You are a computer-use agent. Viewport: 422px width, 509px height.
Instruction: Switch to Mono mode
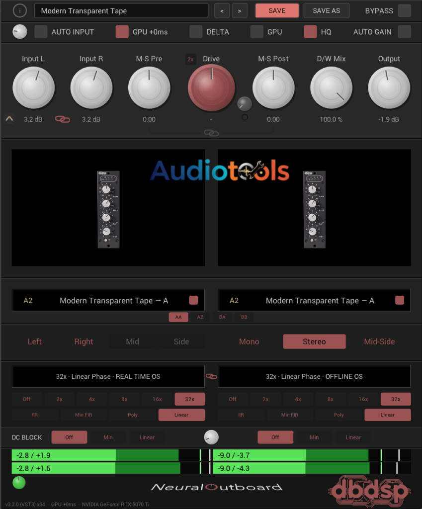(249, 341)
